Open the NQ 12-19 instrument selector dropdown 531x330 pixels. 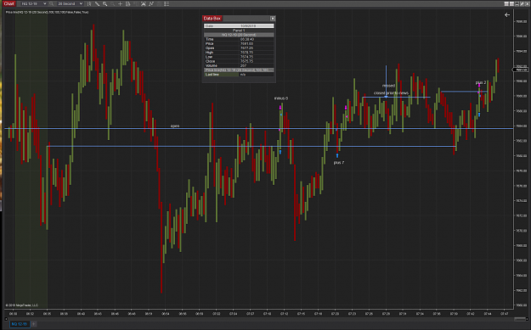pos(33,3)
